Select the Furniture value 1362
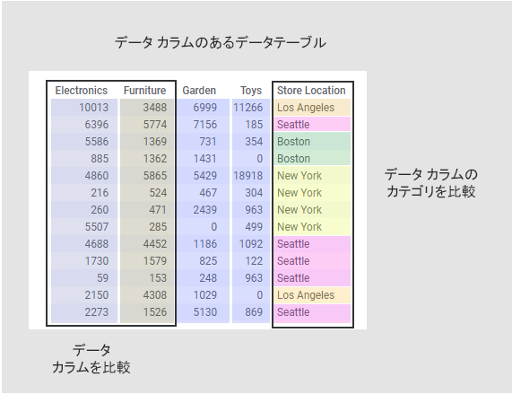512x394 pixels. click(155, 159)
